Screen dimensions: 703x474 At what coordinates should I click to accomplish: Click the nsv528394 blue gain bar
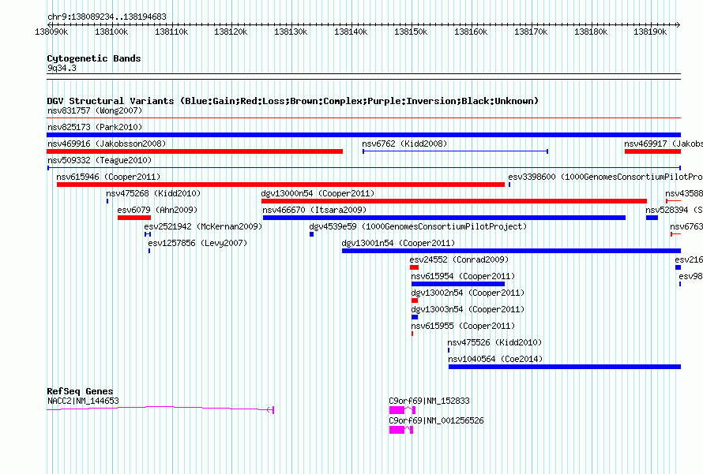pyautogui.click(x=652, y=218)
